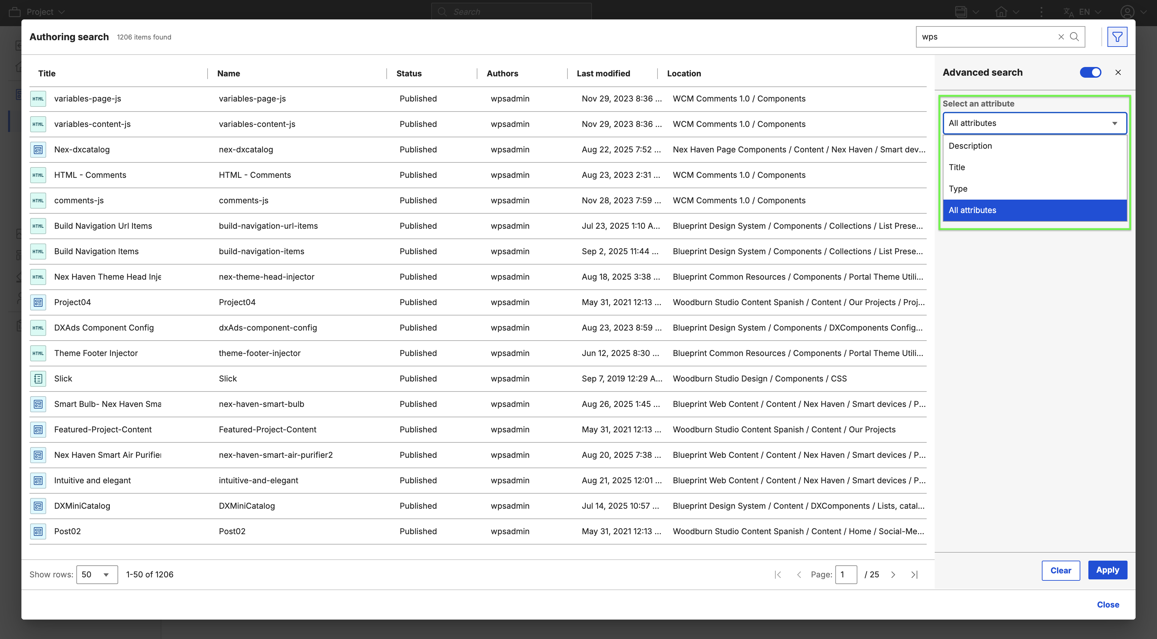Click the filter funnel icon
Viewport: 1157px width, 639px height.
pyautogui.click(x=1117, y=37)
